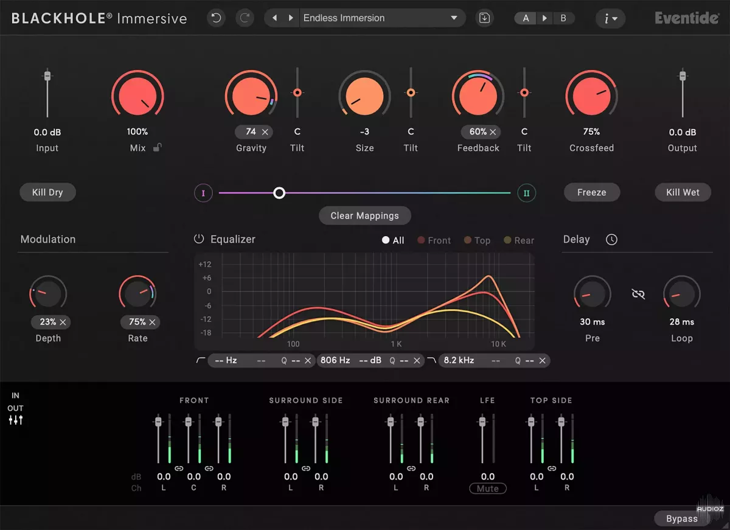This screenshot has width=730, height=530.
Task: Go to the next preset arrow
Action: coord(291,18)
